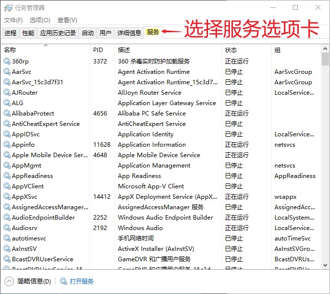Screen dimensions: 330x294
Task: Select the 服务 tab
Action: click(x=153, y=32)
